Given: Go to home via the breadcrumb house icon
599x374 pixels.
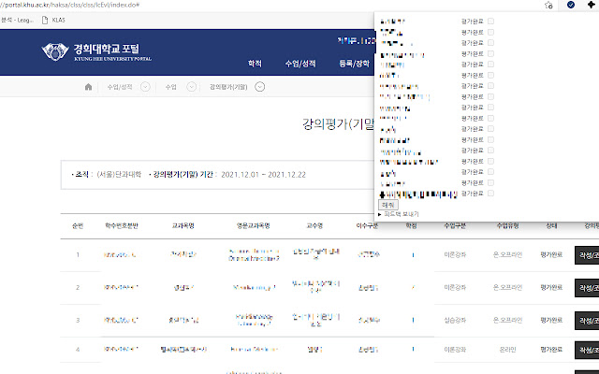Looking at the screenshot, I should click(88, 87).
